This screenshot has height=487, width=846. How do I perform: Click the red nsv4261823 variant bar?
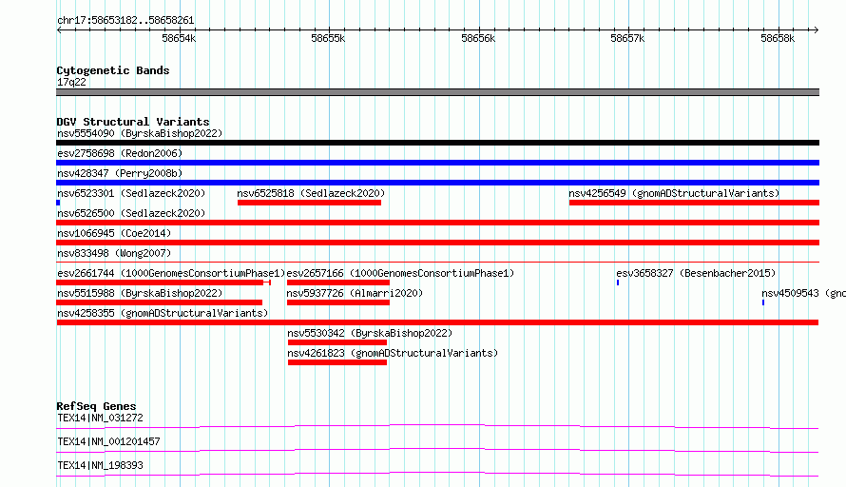[x=337, y=362]
